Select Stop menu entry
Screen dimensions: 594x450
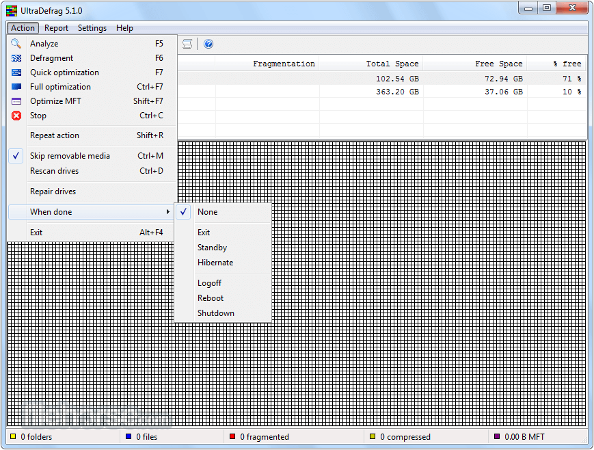[x=92, y=116]
